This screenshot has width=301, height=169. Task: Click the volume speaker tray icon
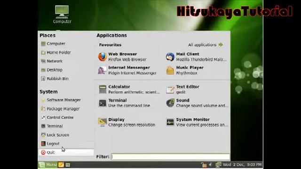pos(211,164)
